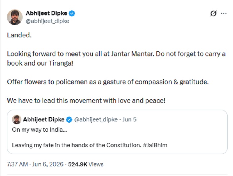Open the @abhijeet_dipke handle under the name
The width and height of the screenshot is (233, 176).
[47, 21]
